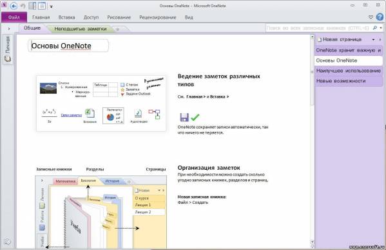This screenshot has width=386, height=250.
Task: Open unfiled notes icon at sidebar bottom
Action: (x=8, y=242)
